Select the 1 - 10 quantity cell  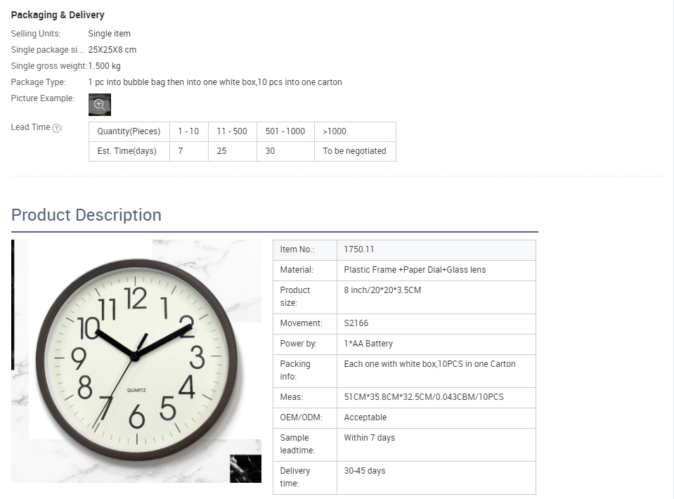coord(188,131)
